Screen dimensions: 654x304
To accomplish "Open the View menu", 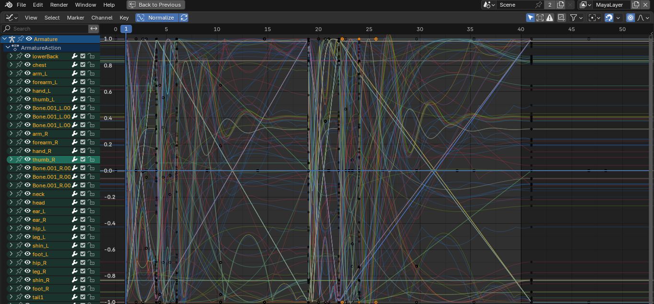I will click(x=31, y=18).
